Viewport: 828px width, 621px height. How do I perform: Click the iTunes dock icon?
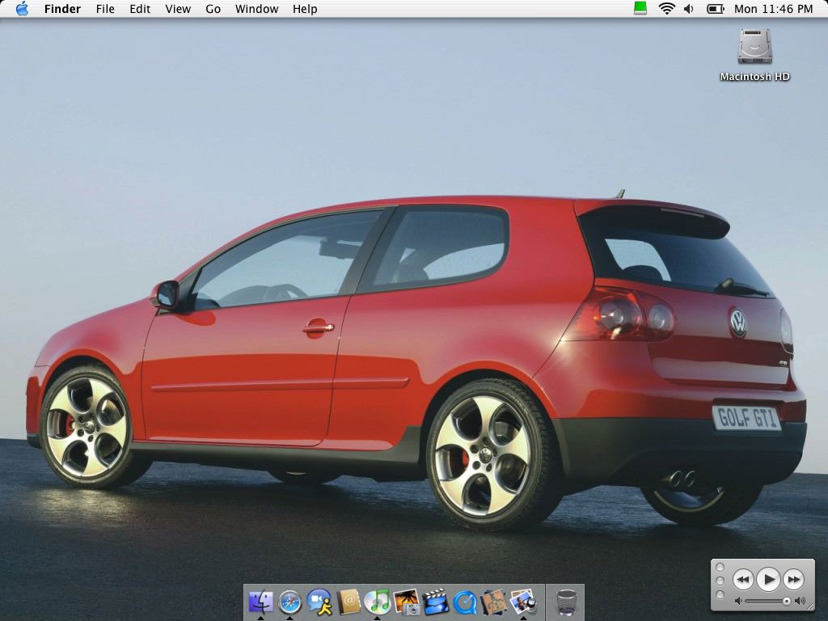point(377,602)
